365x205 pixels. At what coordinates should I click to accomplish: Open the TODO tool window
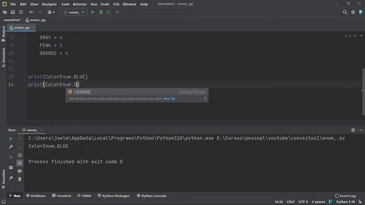[84, 196]
